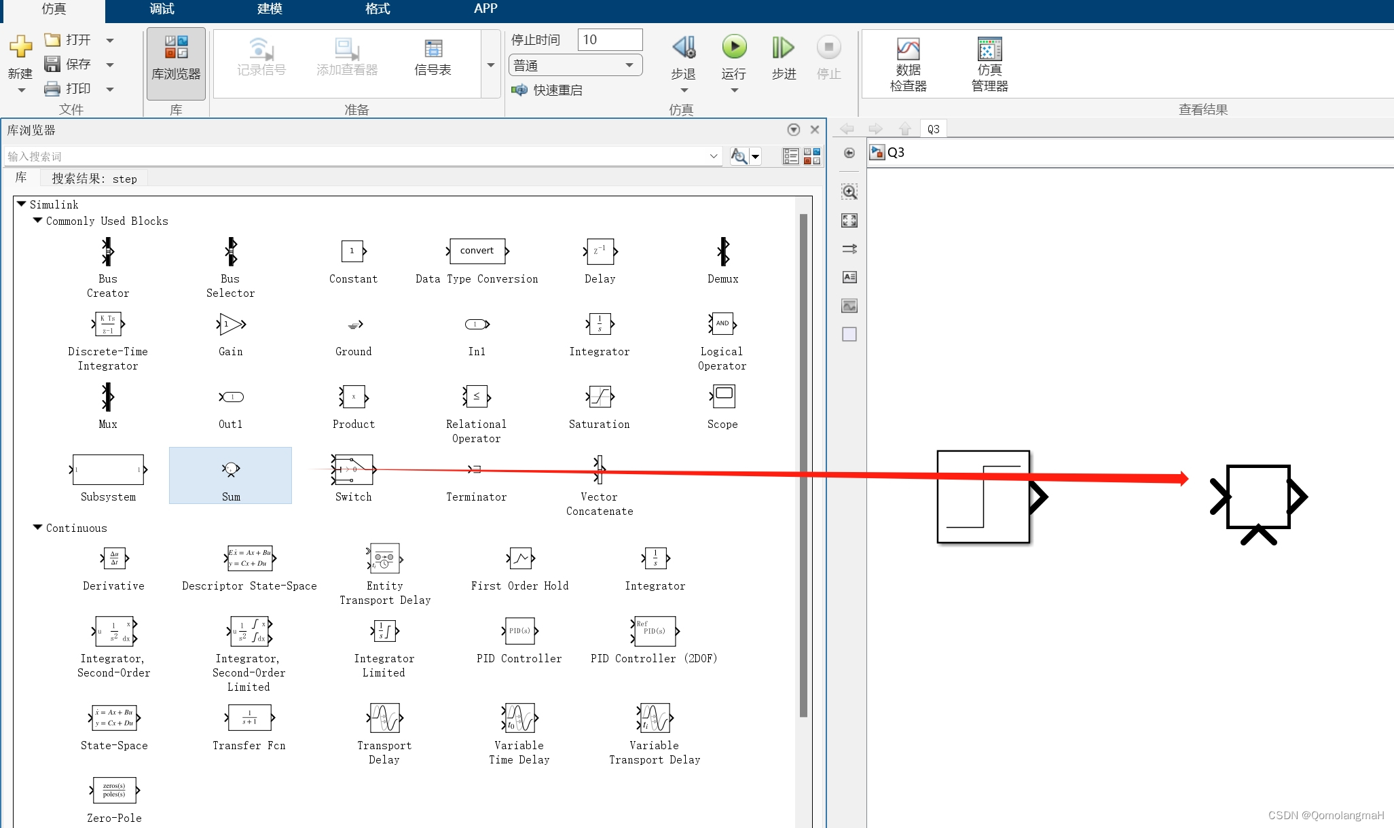
Task: Click the stop time input field
Action: tap(609, 39)
